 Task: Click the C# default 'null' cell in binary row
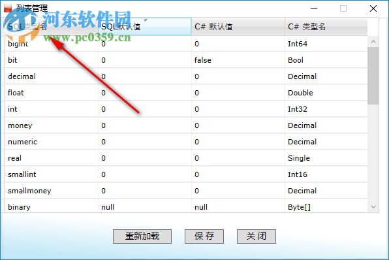coord(238,206)
